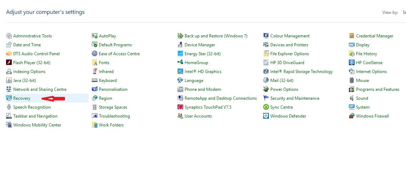Screen dimensions: 406x171
Task: Open the Windows Defender shield icon
Action: 266,116
